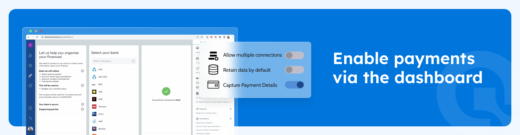Disable the Capture Payment Details toggle
520x135 pixels.
[x=294, y=85]
